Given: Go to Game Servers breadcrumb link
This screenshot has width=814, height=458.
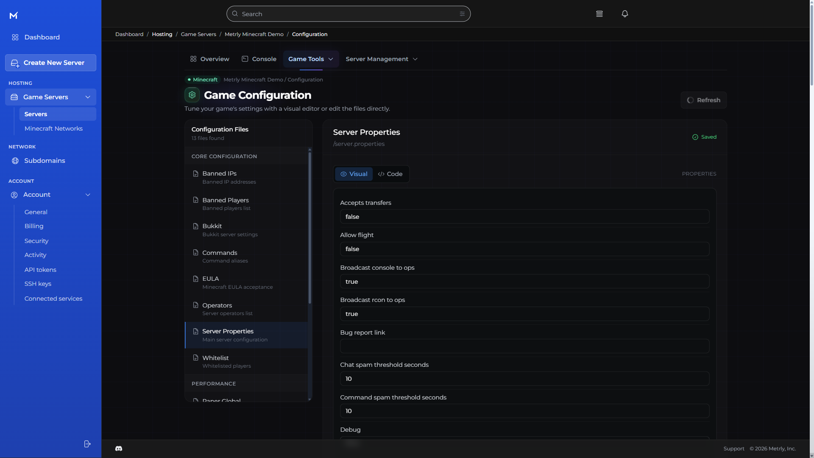Looking at the screenshot, I should coord(198,34).
